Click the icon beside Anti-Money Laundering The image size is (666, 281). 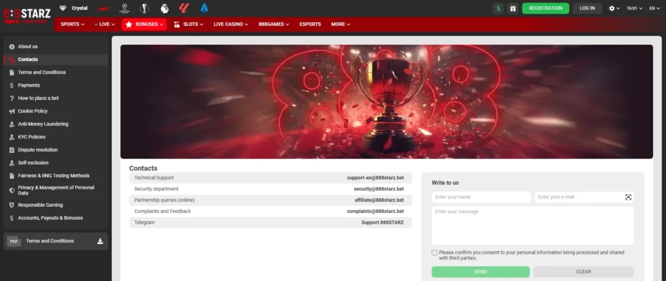pos(12,124)
